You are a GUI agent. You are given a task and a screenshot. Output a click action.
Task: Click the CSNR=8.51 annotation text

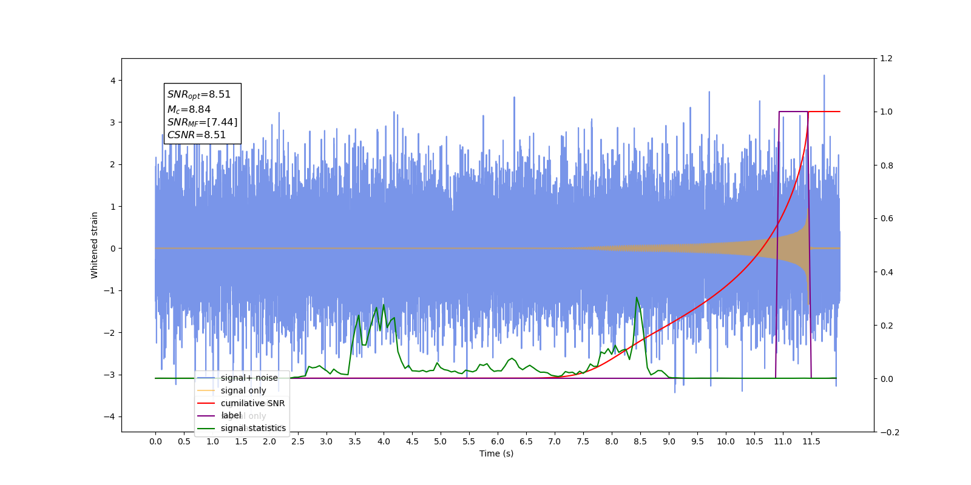(x=197, y=135)
